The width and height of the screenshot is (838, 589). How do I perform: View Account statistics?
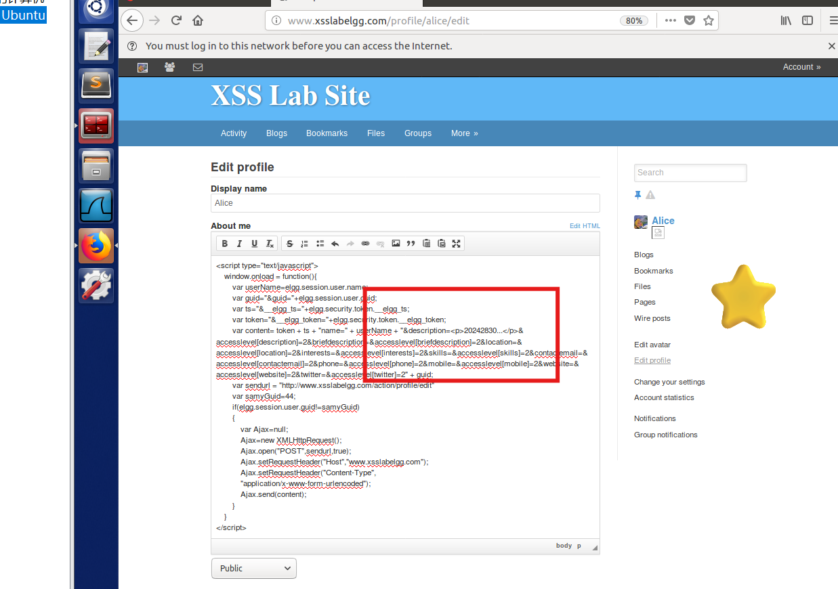pos(664,397)
